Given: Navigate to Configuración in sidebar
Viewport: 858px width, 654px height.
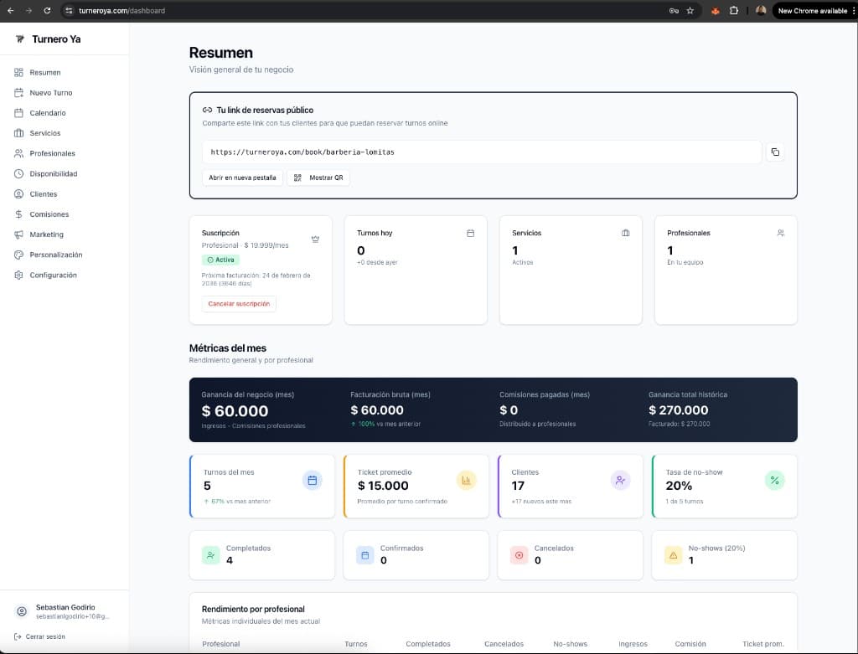Looking at the screenshot, I should click(x=53, y=275).
